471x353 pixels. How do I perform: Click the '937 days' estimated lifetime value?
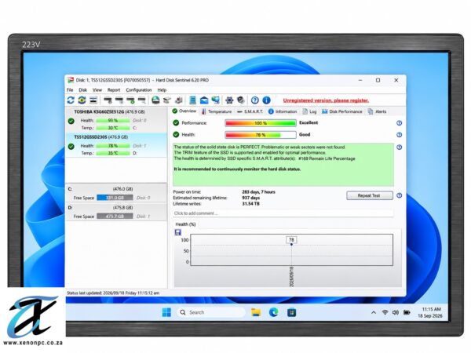pos(251,198)
